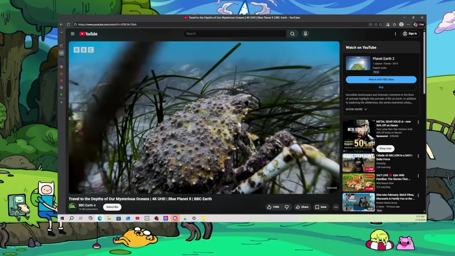Start voice search with the microphone icon
This screenshot has height=256, width=455.
(x=305, y=34)
